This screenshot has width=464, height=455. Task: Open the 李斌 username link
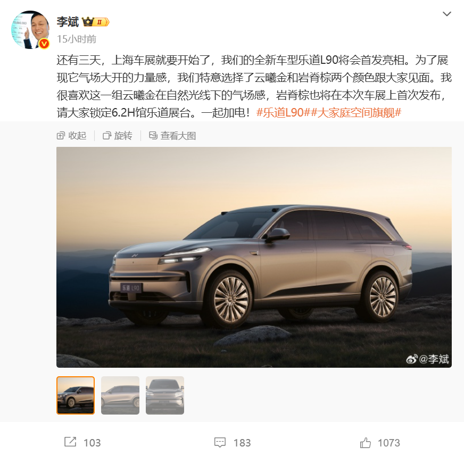68,22
